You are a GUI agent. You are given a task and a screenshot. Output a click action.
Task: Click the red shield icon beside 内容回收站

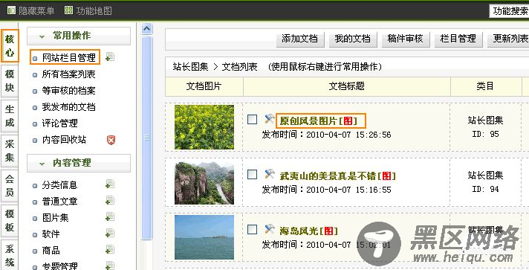point(111,140)
